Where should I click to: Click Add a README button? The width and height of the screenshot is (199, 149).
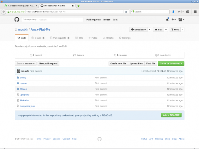click(x=171, y=115)
